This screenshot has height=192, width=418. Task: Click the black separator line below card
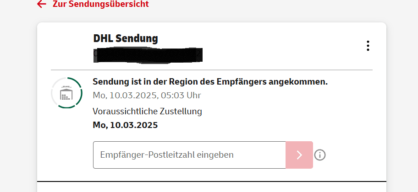[212, 181]
